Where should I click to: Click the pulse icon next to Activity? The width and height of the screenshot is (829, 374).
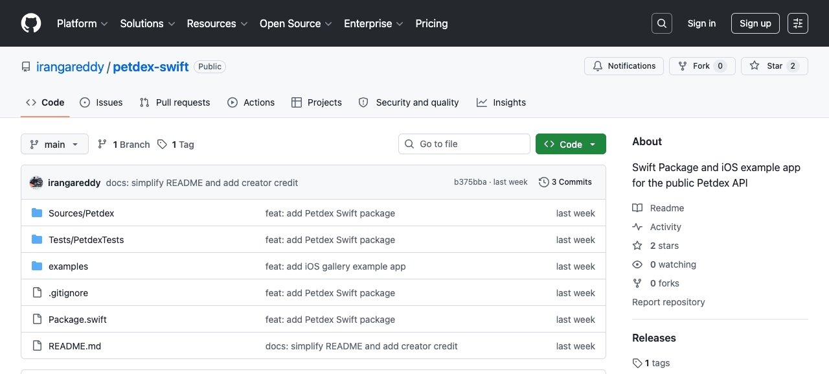point(637,227)
